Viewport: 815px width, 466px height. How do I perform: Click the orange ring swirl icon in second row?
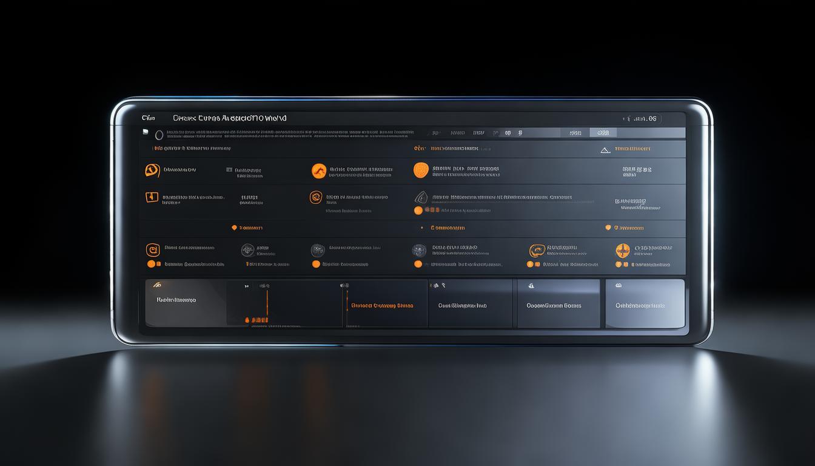click(x=316, y=197)
